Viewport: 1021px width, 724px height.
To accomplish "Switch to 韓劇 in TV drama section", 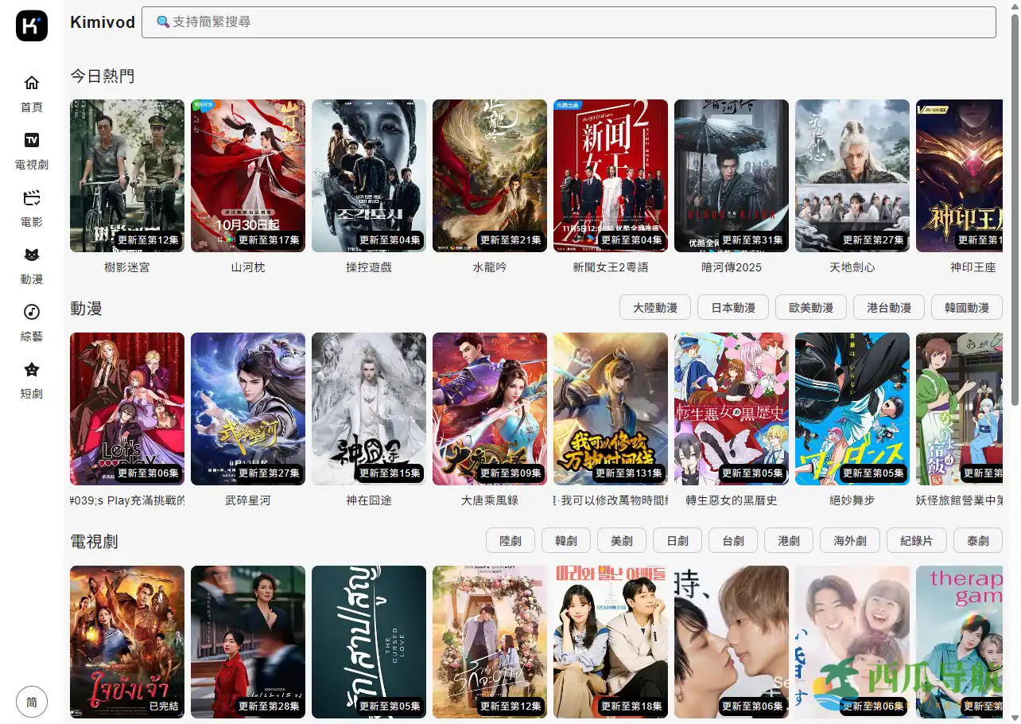I will pyautogui.click(x=566, y=541).
